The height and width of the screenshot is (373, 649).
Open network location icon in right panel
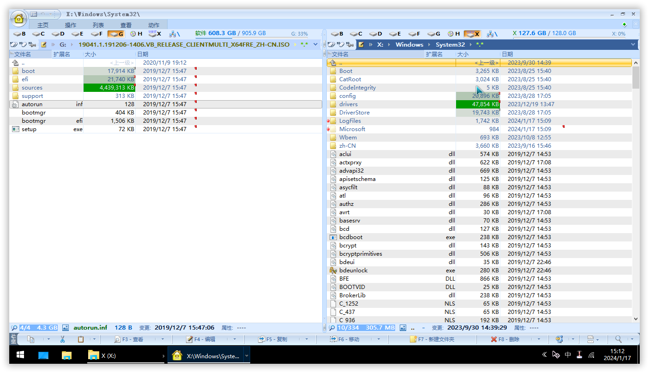coord(491,34)
